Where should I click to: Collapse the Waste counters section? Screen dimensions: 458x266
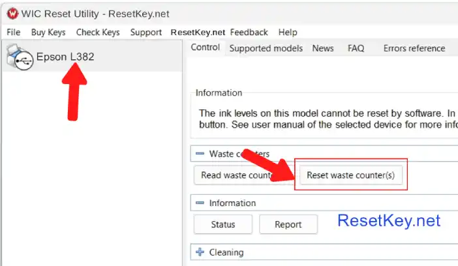pyautogui.click(x=200, y=154)
